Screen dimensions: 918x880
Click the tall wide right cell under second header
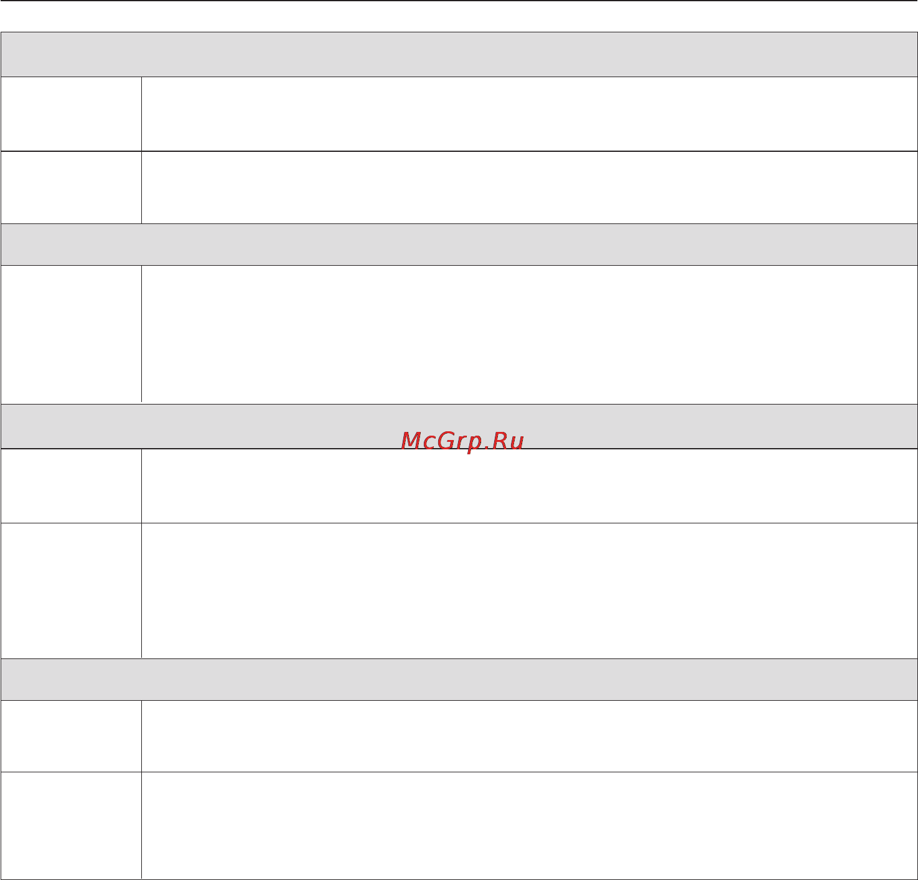point(530,335)
